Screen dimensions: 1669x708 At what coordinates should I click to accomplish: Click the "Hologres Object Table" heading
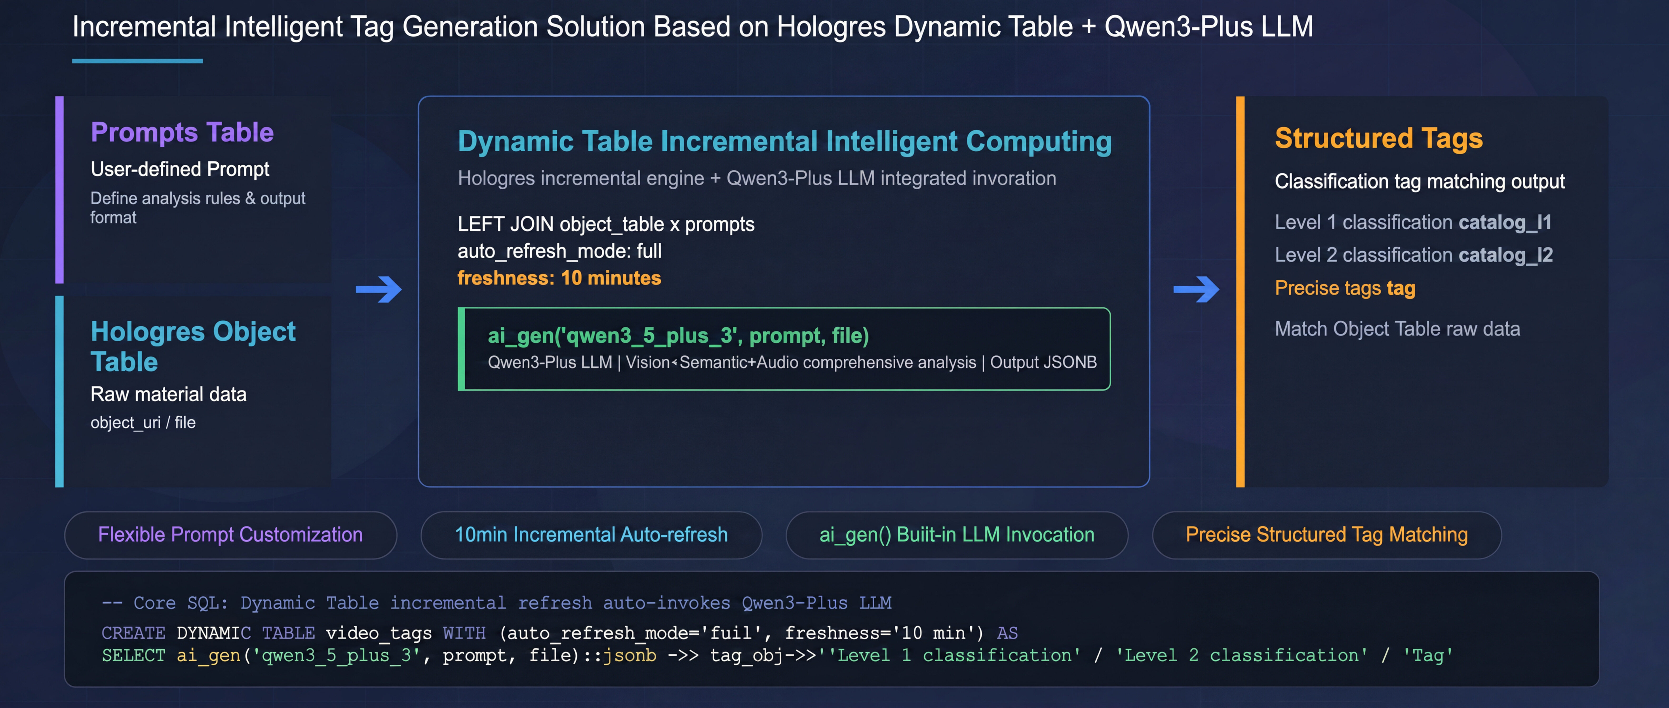pos(193,347)
